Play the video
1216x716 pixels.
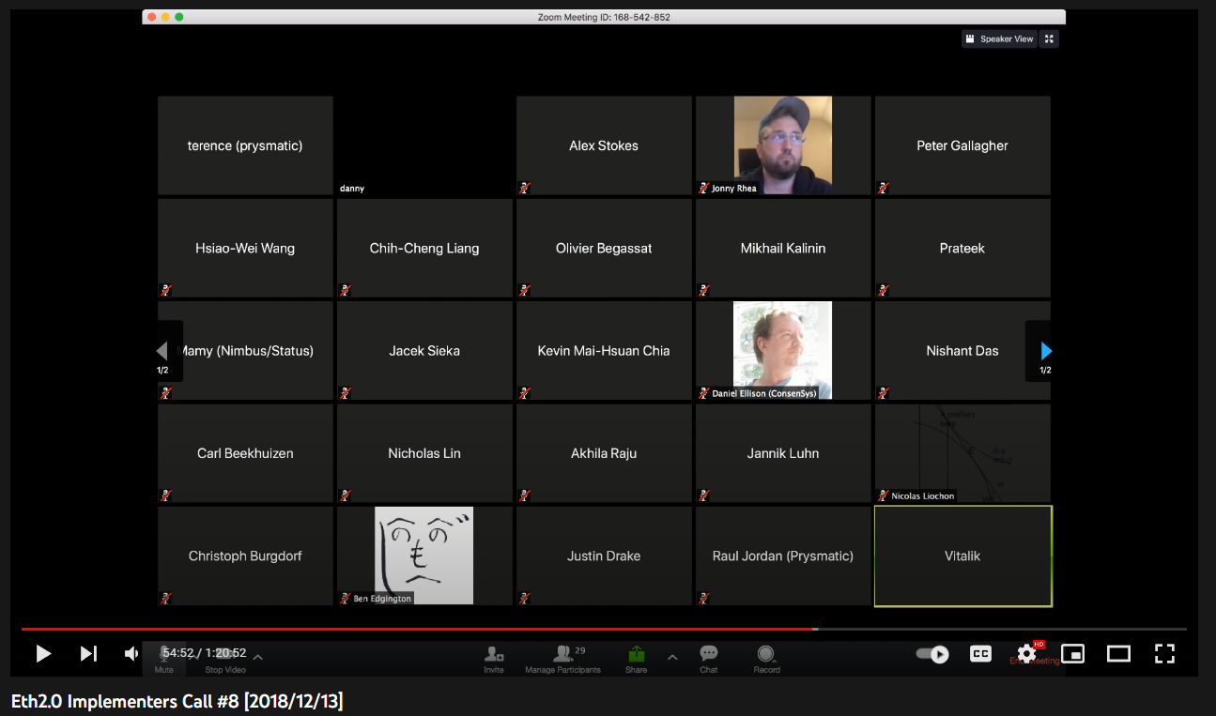43,654
